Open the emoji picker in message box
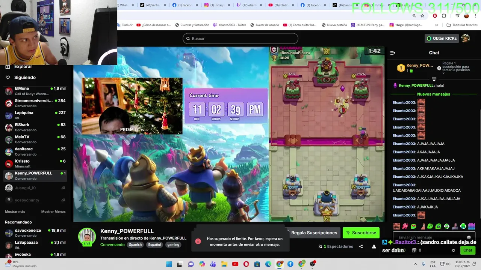481x270 pixels. click(469, 237)
